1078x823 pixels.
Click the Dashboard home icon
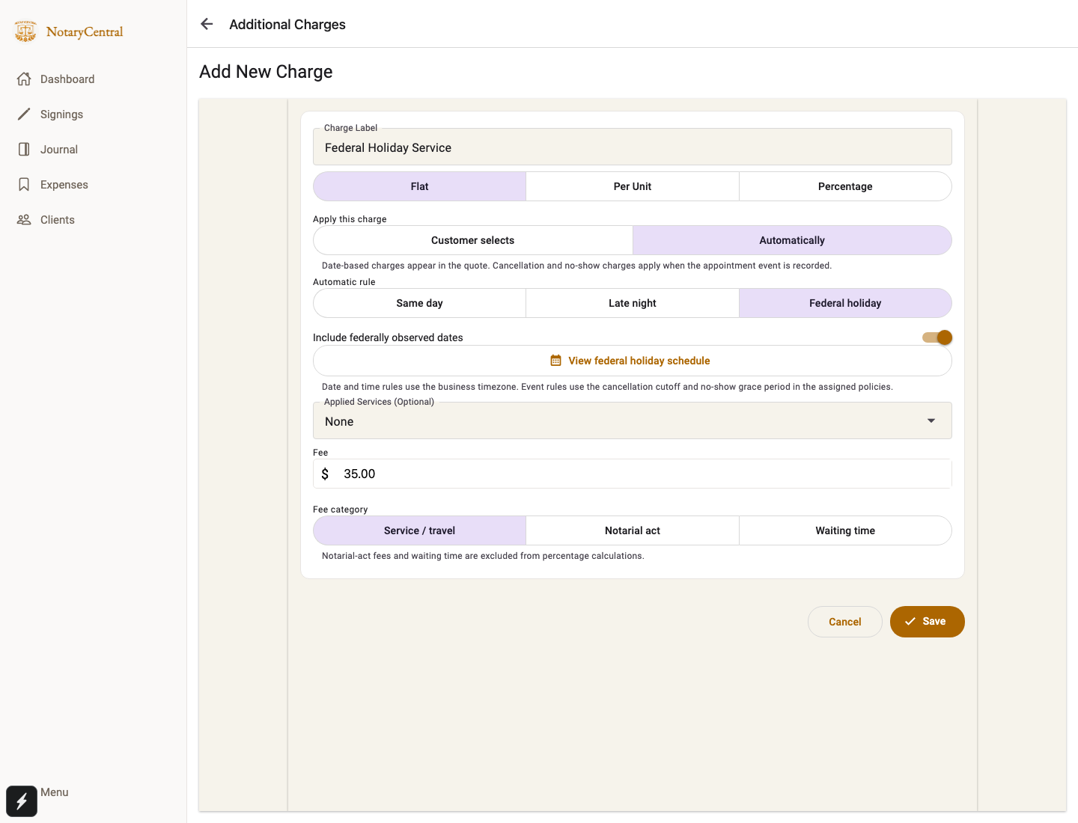[24, 79]
